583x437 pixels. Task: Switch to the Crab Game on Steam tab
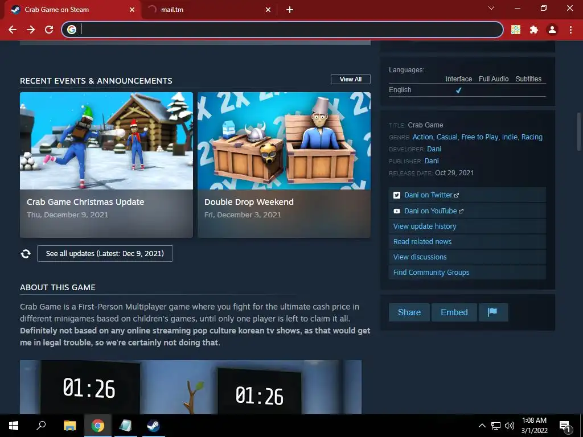click(x=72, y=10)
